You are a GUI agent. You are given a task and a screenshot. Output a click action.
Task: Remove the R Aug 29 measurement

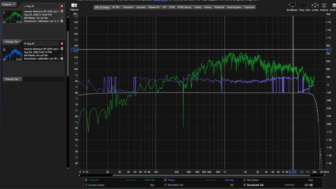click(62, 44)
